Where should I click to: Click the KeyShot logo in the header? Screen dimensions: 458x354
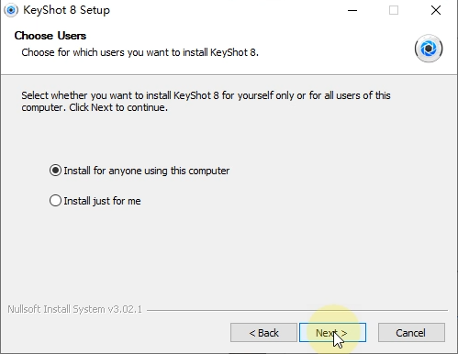coord(429,49)
